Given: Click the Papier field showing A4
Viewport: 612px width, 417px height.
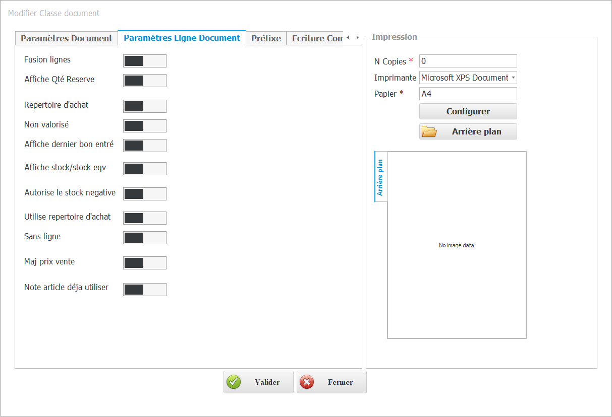Looking at the screenshot, I should coord(468,93).
